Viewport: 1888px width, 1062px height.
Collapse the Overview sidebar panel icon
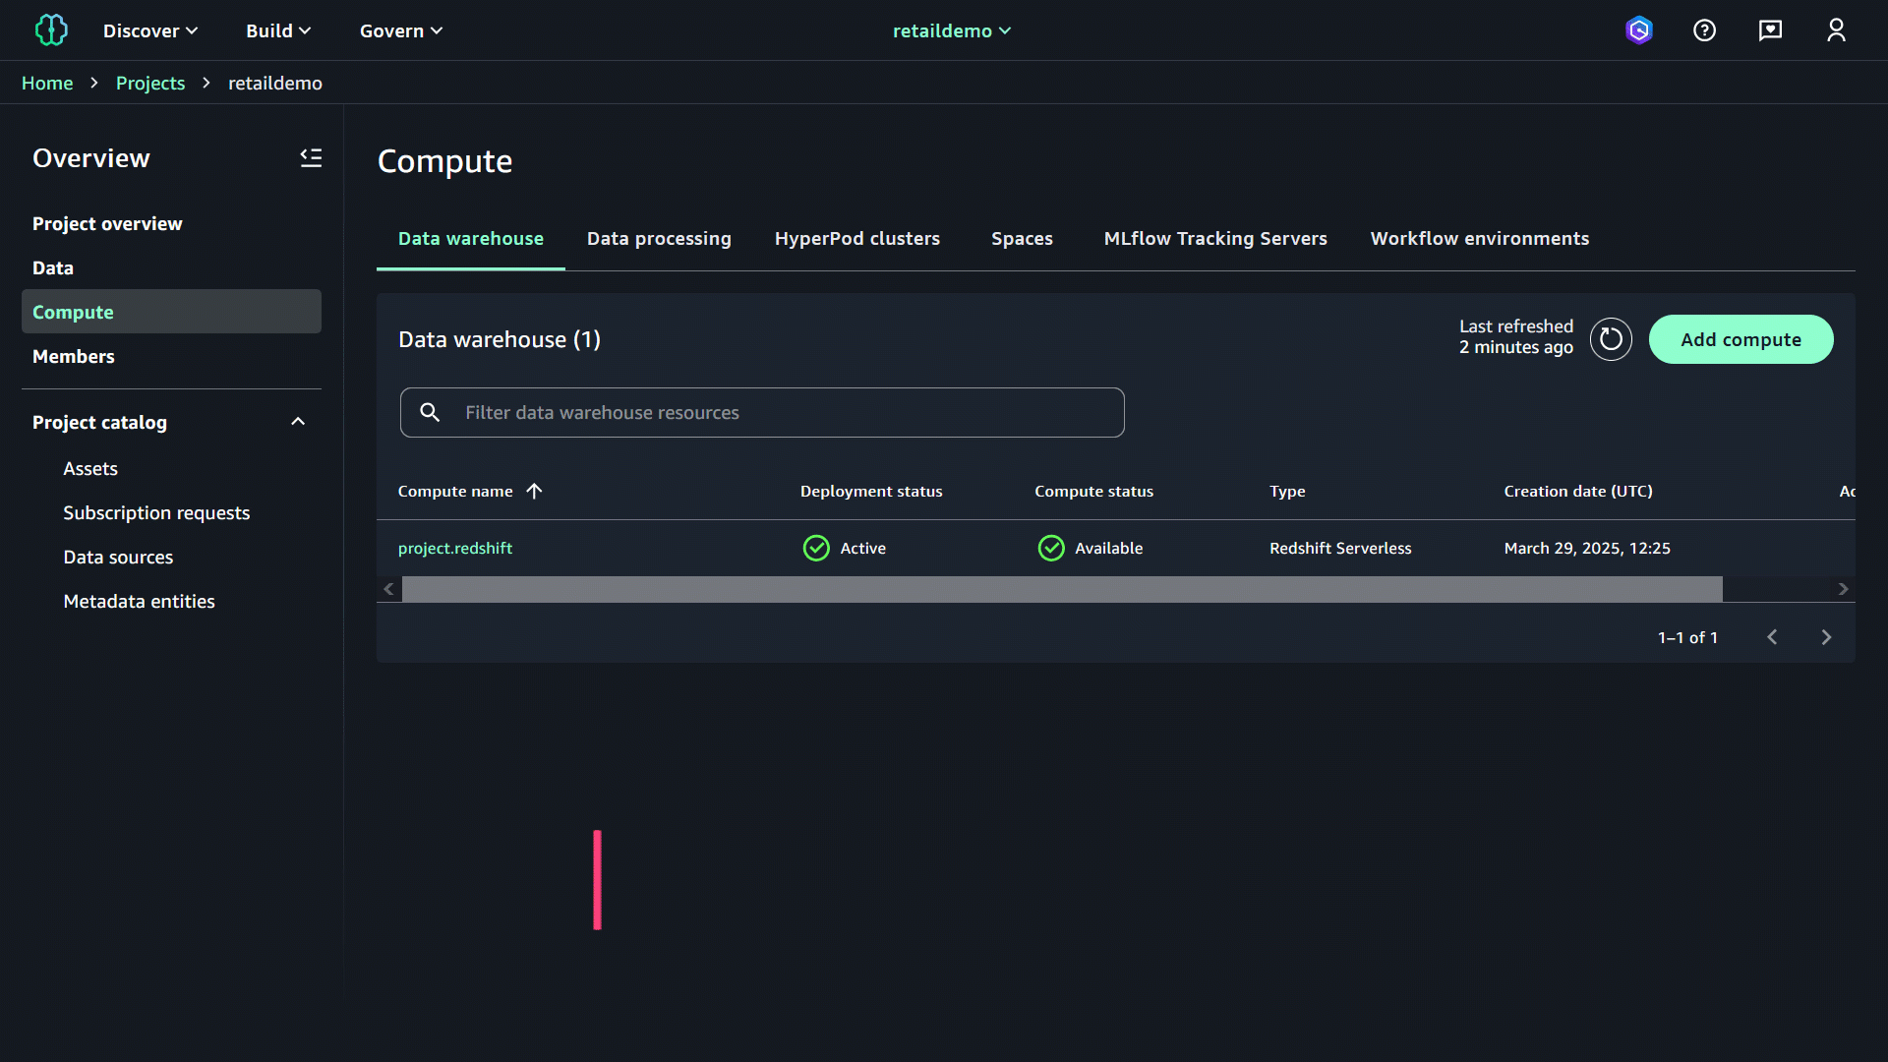coord(311,157)
